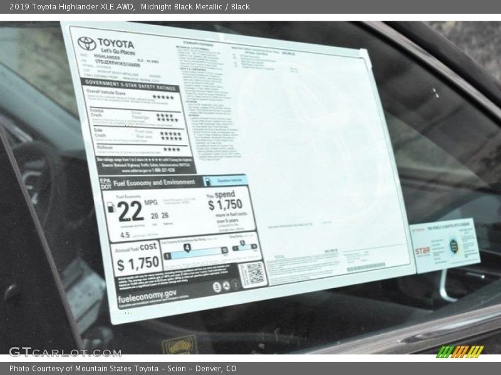Click the highway MPG value 26
501x375 pixels.
point(165,215)
